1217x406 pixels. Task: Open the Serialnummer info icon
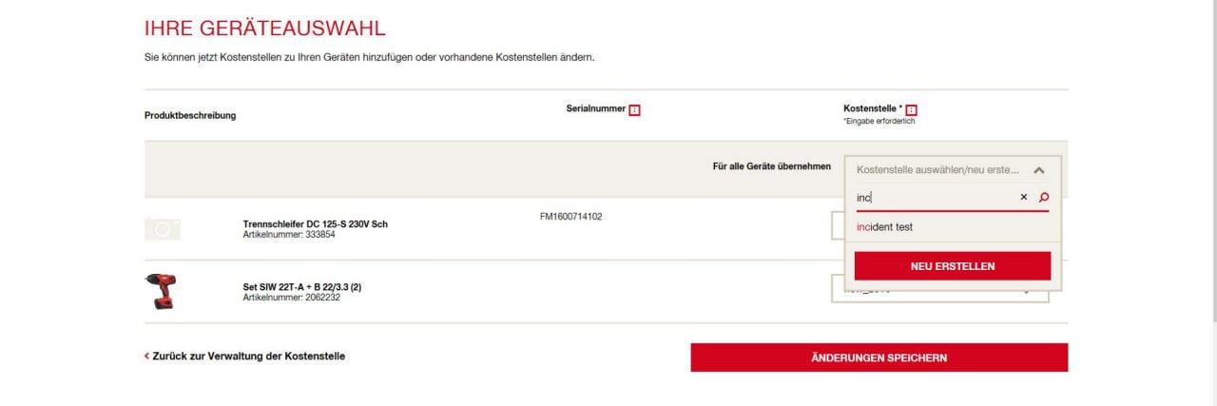click(635, 110)
